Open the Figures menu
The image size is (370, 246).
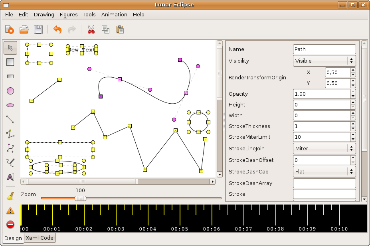point(69,15)
